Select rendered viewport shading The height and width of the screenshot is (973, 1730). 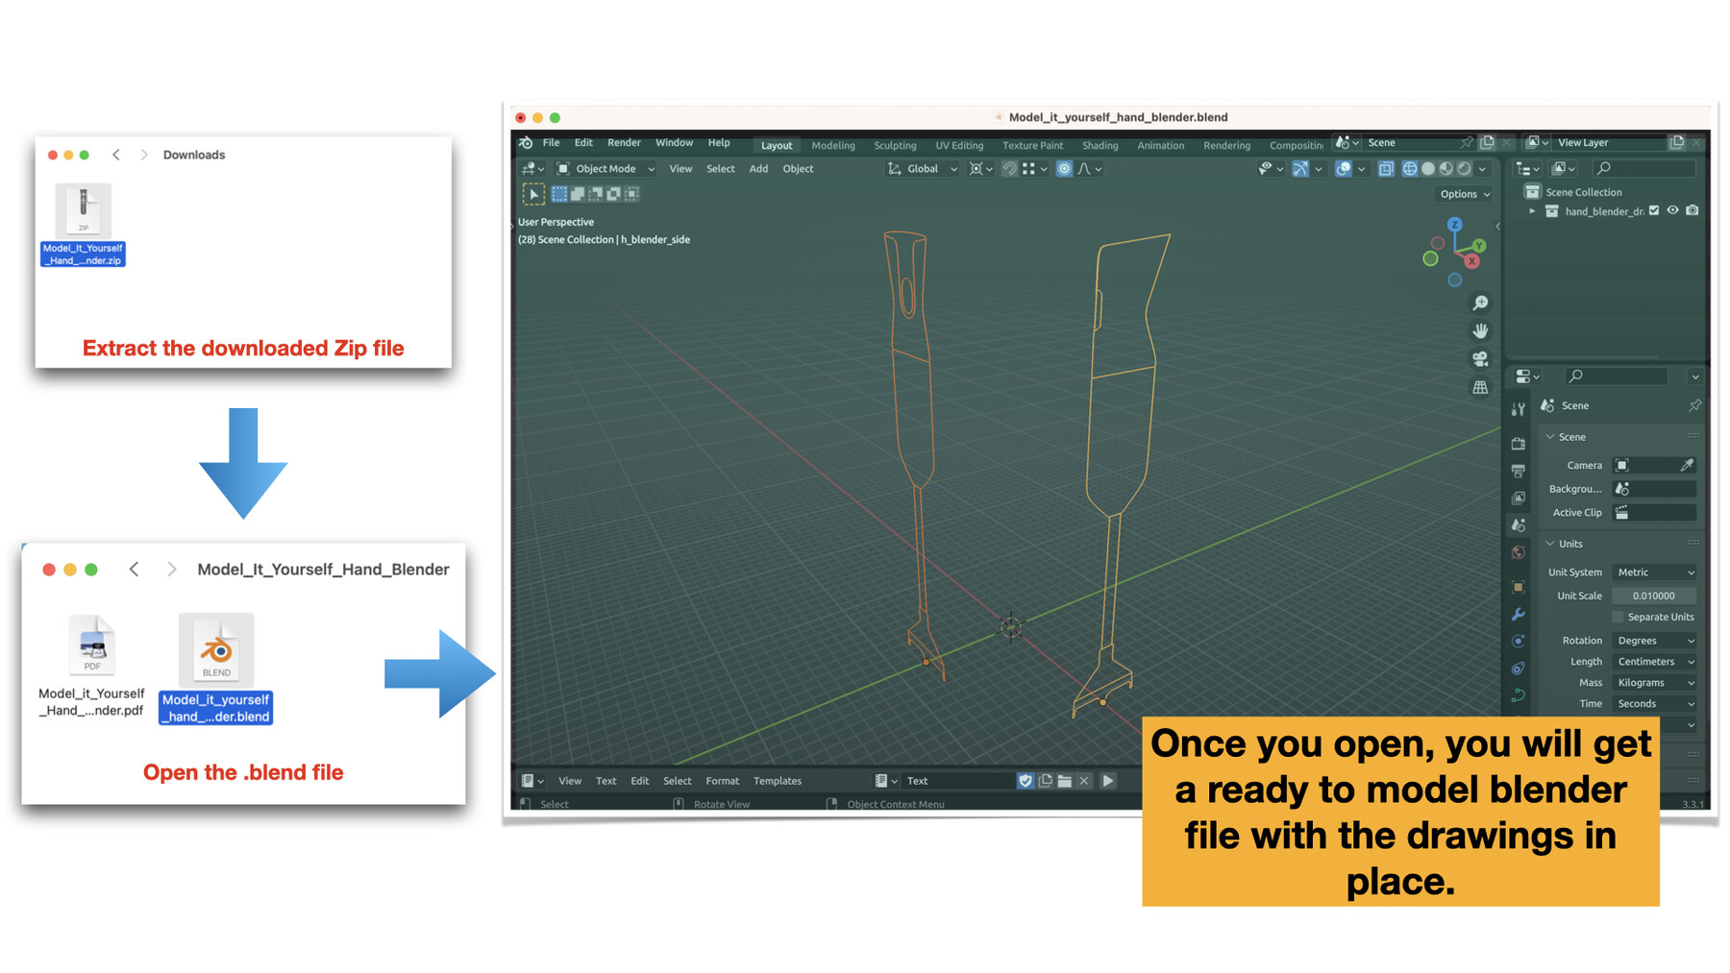pyautogui.click(x=1465, y=169)
